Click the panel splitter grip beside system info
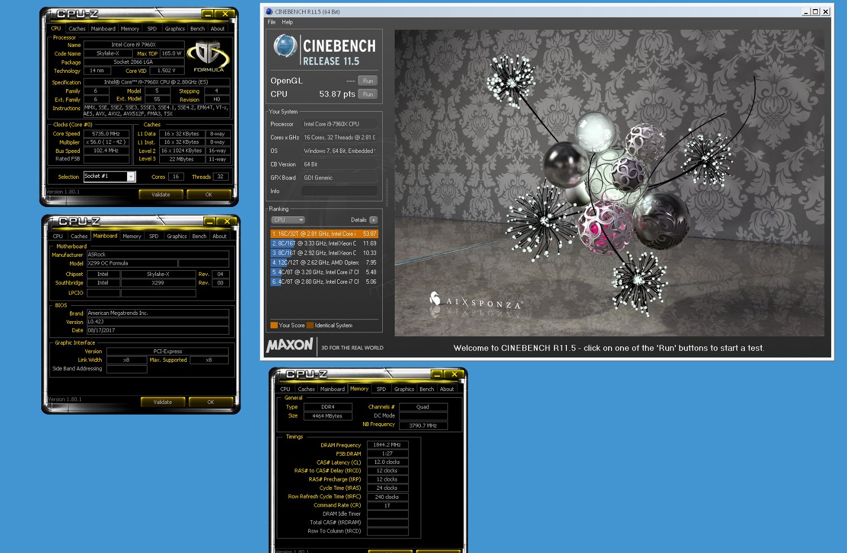The width and height of the screenshot is (847, 553). point(387,192)
